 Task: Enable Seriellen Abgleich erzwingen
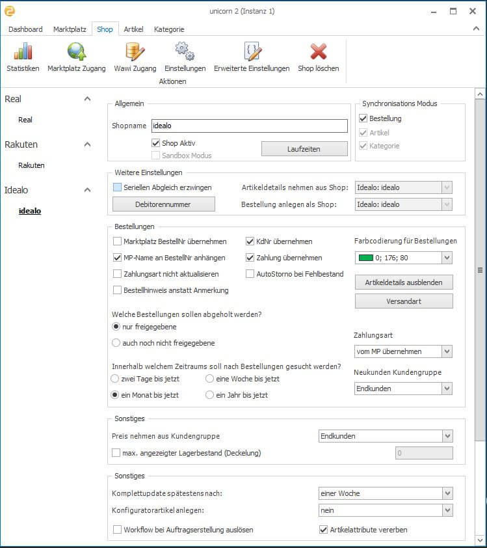pyautogui.click(x=117, y=187)
